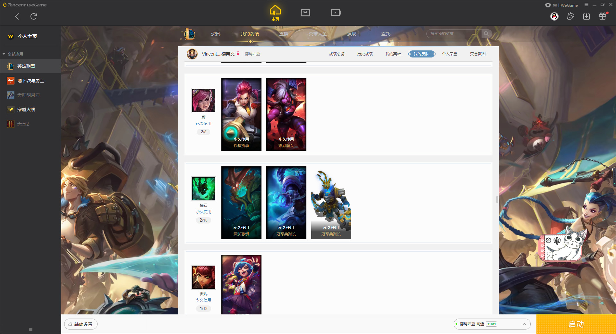Expand the 德玛西亚 网通 server dropdown
Viewport: 616px width, 334px height.
tap(492, 324)
